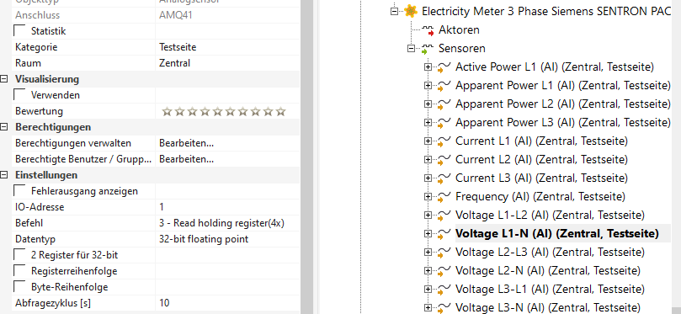Select Apparent Power L3 (AI) tree item
This screenshot has height=314, width=681.
tap(563, 122)
